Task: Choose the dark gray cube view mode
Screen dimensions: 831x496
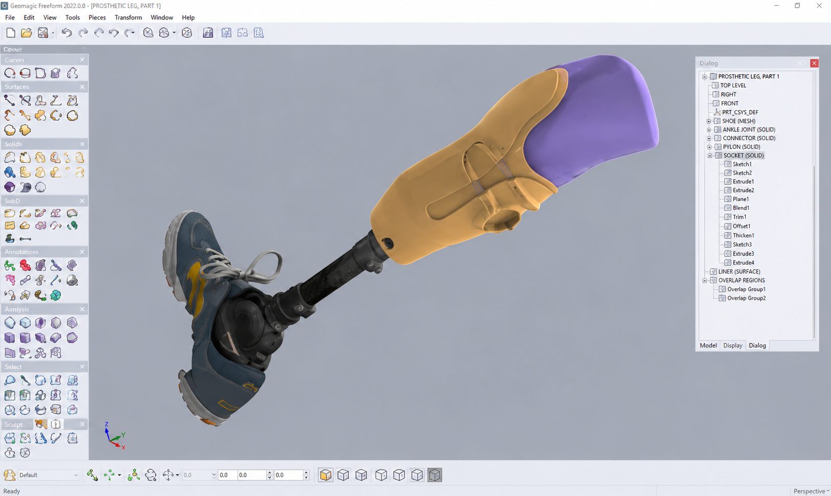Action: coord(434,475)
